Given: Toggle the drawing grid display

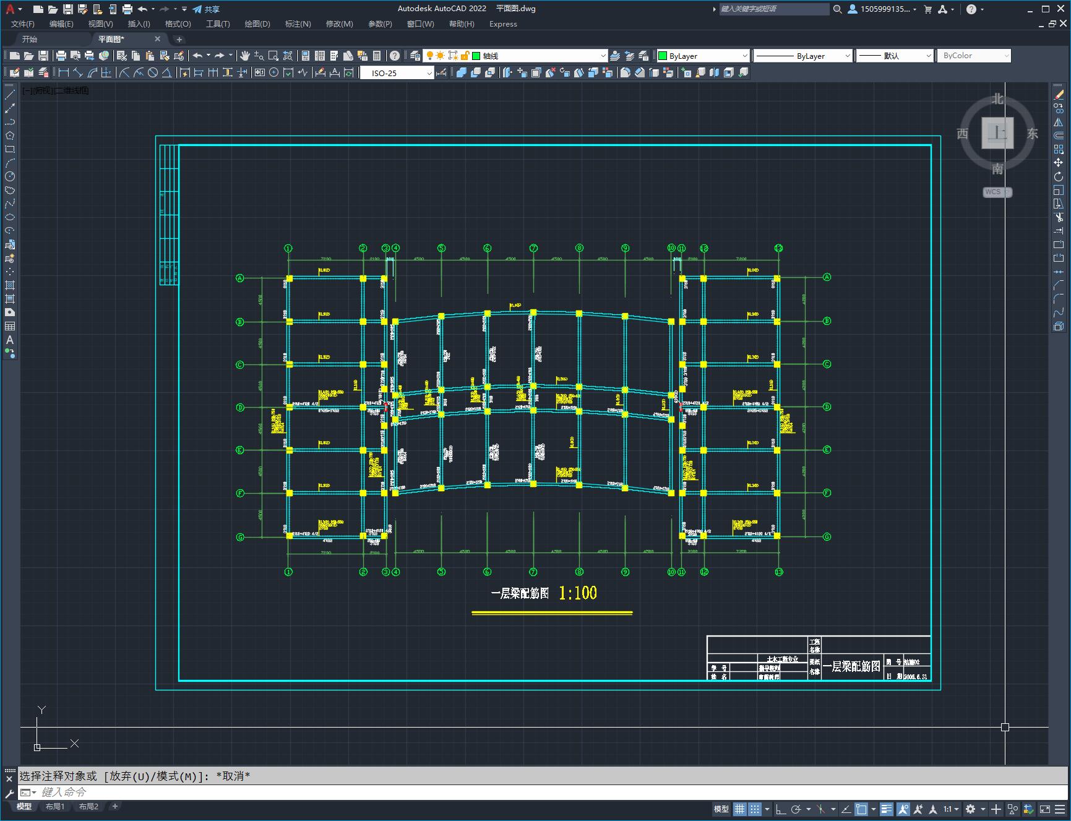Looking at the screenshot, I should tap(740, 809).
